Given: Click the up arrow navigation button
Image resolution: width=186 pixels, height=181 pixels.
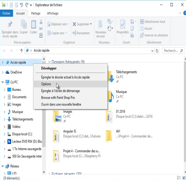Looking at the screenshot, I should (x=21, y=51).
